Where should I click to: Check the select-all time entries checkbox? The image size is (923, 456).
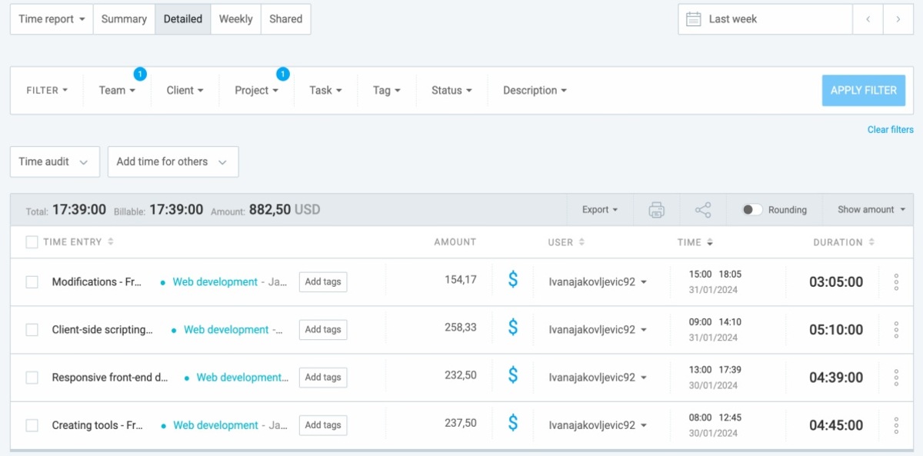pos(32,241)
